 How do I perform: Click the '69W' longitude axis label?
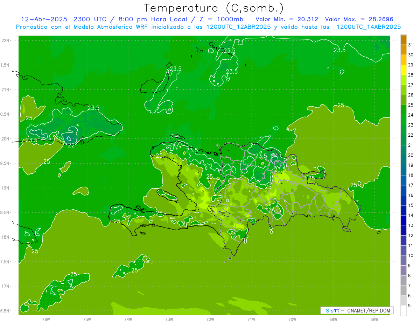coord(333,320)
